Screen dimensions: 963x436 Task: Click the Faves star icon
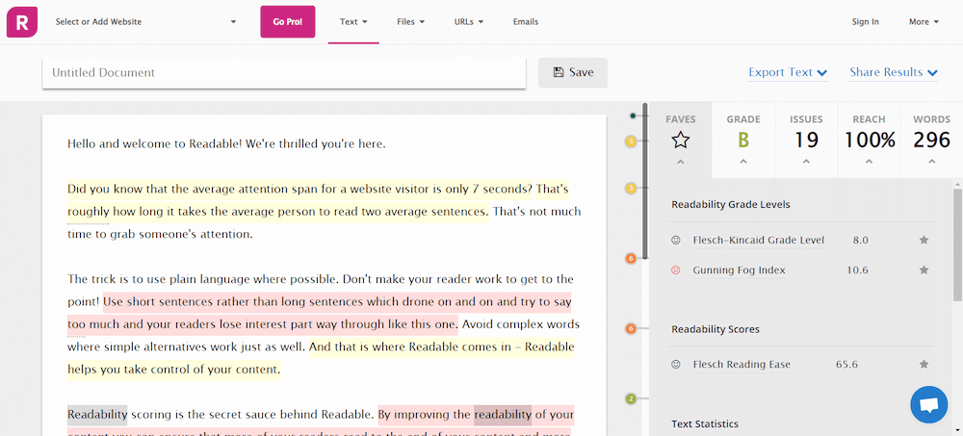681,141
